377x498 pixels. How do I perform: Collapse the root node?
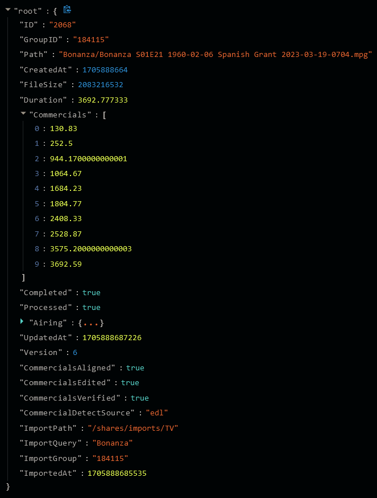[x=8, y=10]
